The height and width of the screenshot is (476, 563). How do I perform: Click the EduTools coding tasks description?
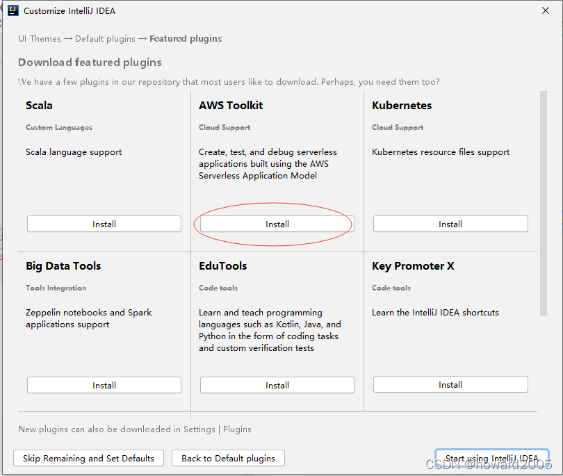click(x=270, y=330)
